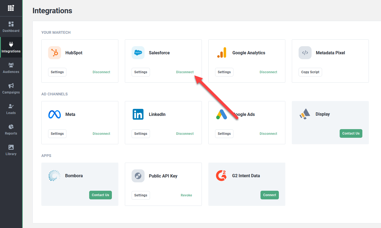Click the app grid logo icon

(x=11, y=8)
